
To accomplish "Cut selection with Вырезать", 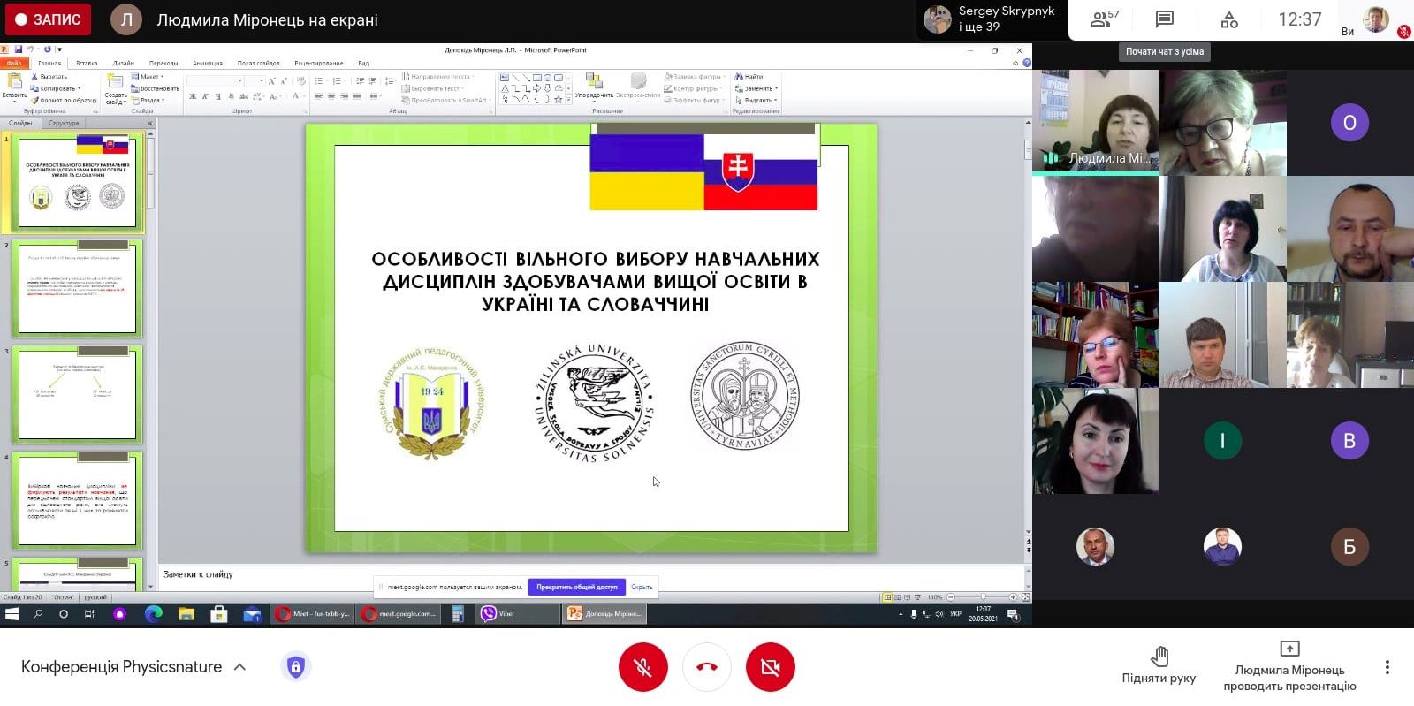I will pyautogui.click(x=49, y=77).
